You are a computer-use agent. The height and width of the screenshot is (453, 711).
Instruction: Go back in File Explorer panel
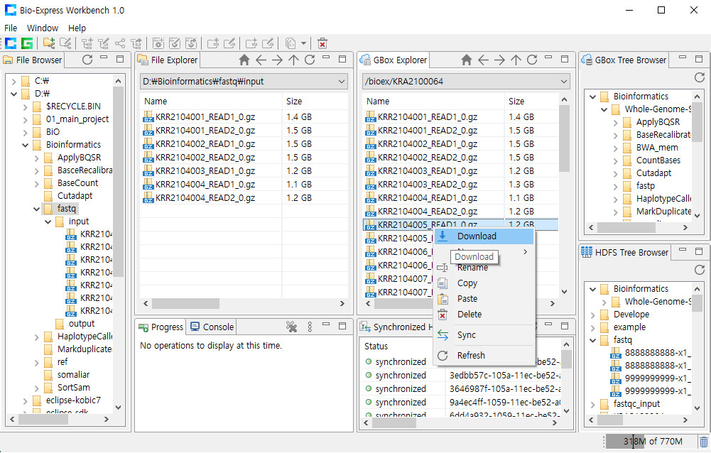pyautogui.click(x=261, y=60)
